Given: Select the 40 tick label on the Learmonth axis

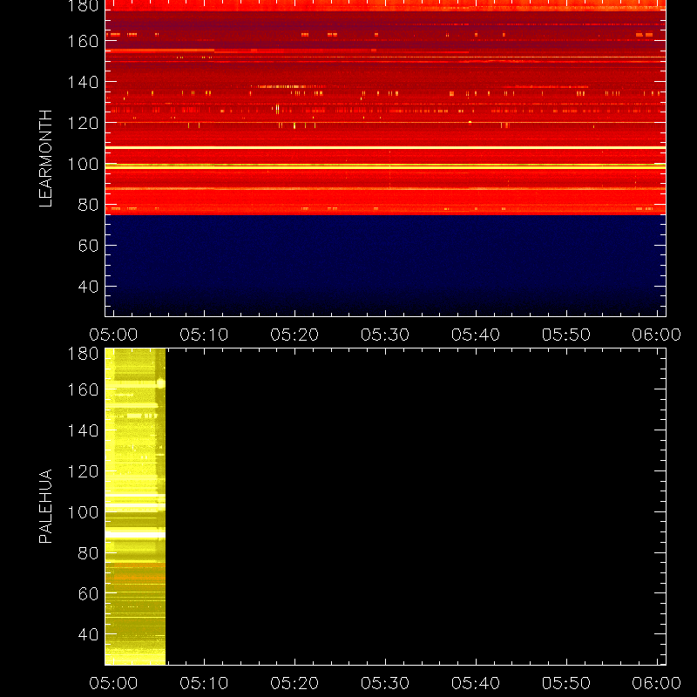Looking at the screenshot, I should coord(88,287).
